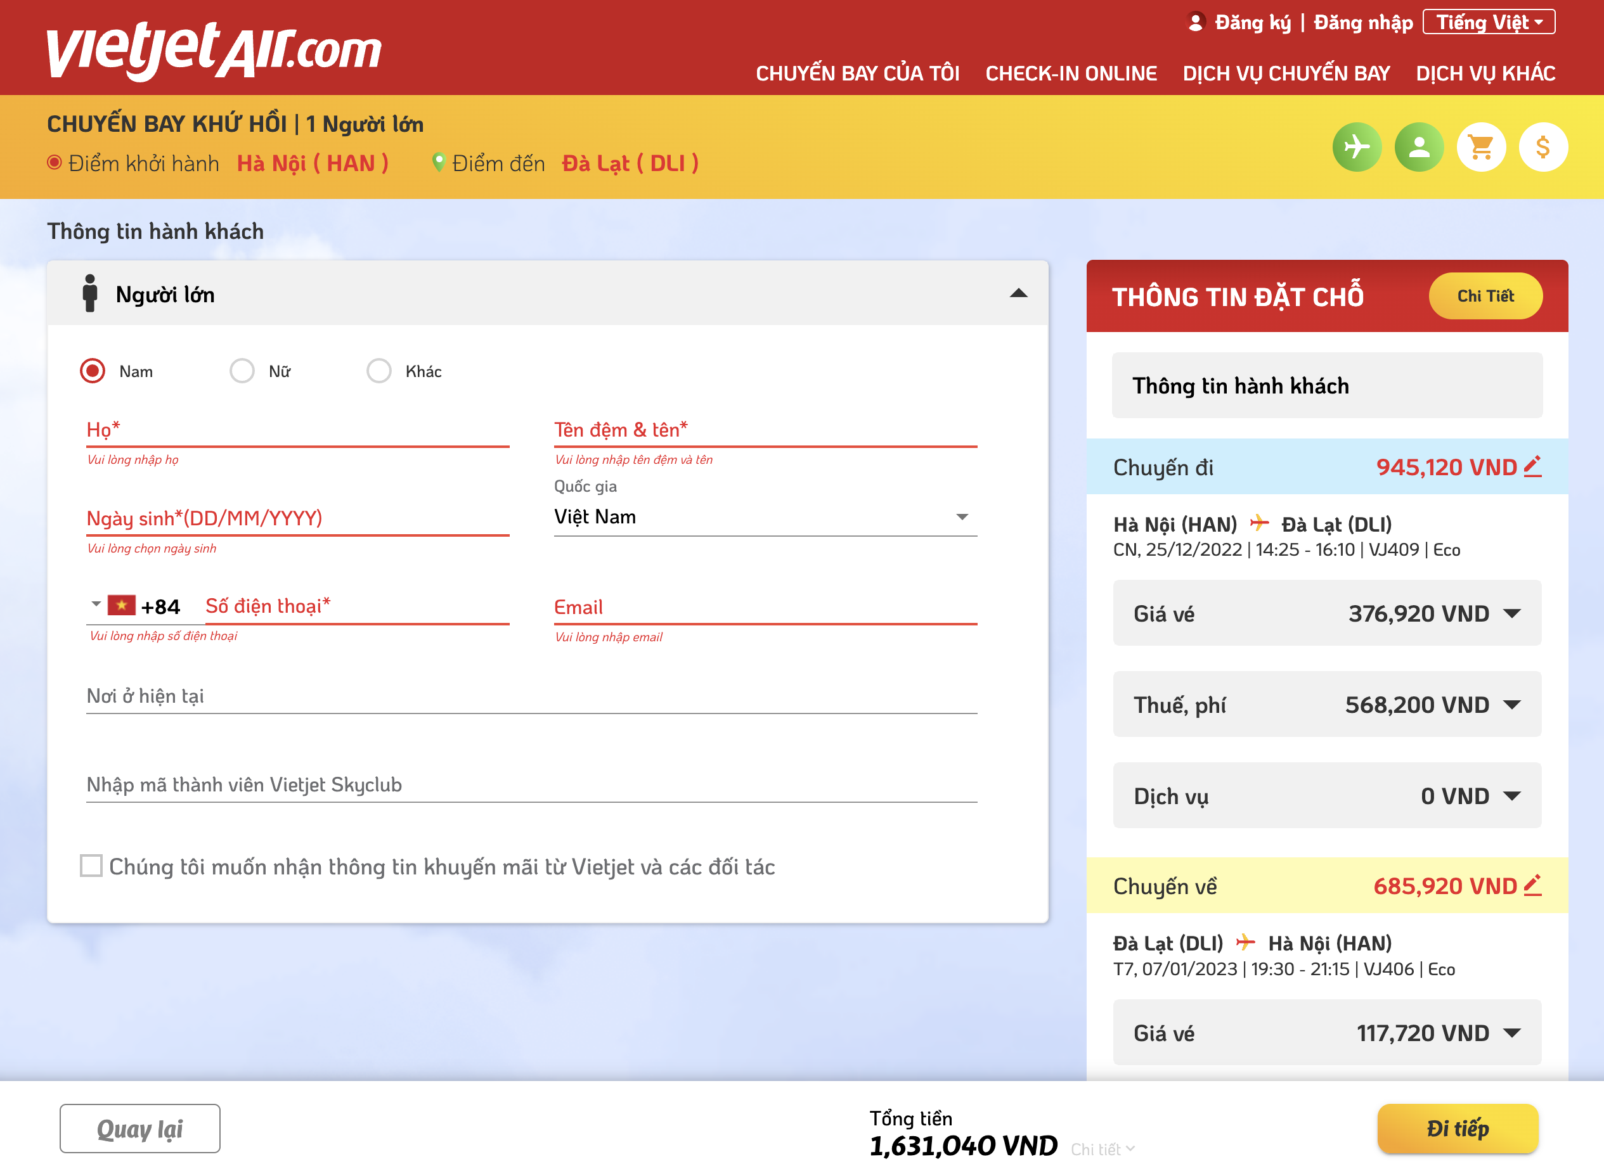The width and height of the screenshot is (1604, 1171).
Task: Click the user icon beside Đăng ký
Action: (1196, 22)
